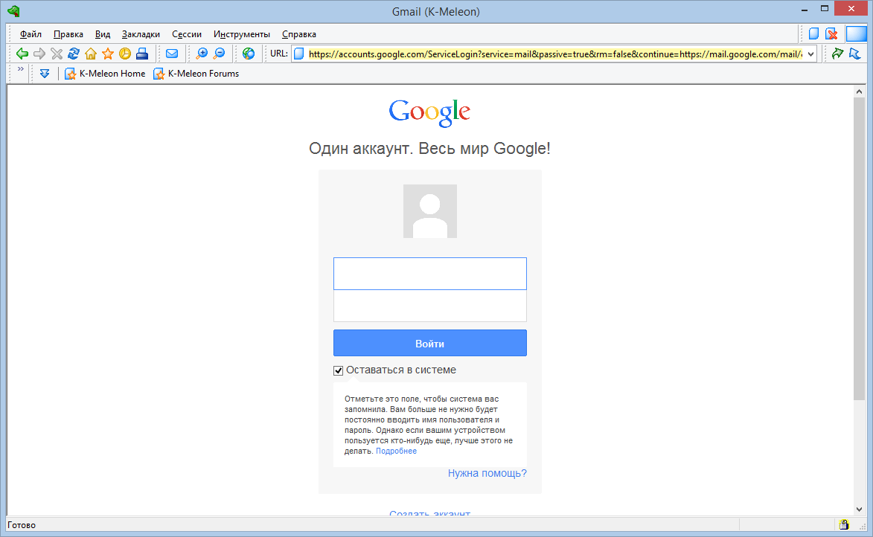Open bookmarks via the star icon
The height and width of the screenshot is (537, 873).
click(108, 54)
